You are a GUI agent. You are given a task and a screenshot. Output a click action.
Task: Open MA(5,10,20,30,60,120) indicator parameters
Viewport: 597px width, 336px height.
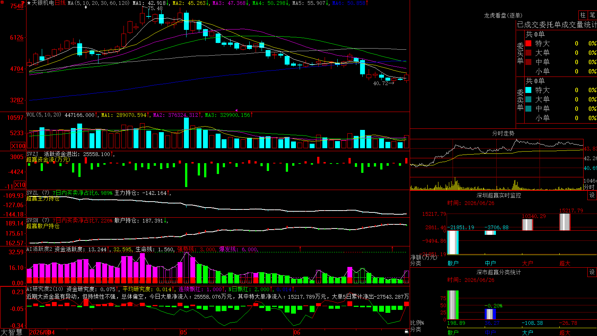pyautogui.click(x=99, y=3)
